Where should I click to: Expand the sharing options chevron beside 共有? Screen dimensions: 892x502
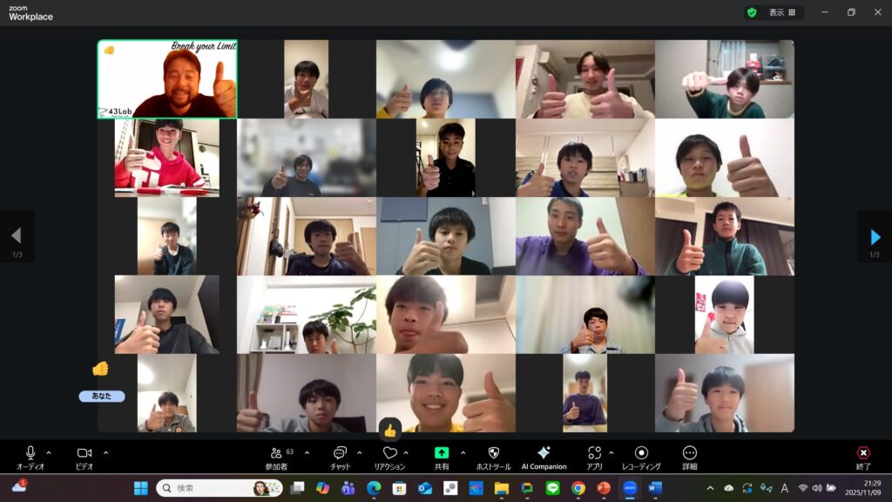click(x=463, y=452)
